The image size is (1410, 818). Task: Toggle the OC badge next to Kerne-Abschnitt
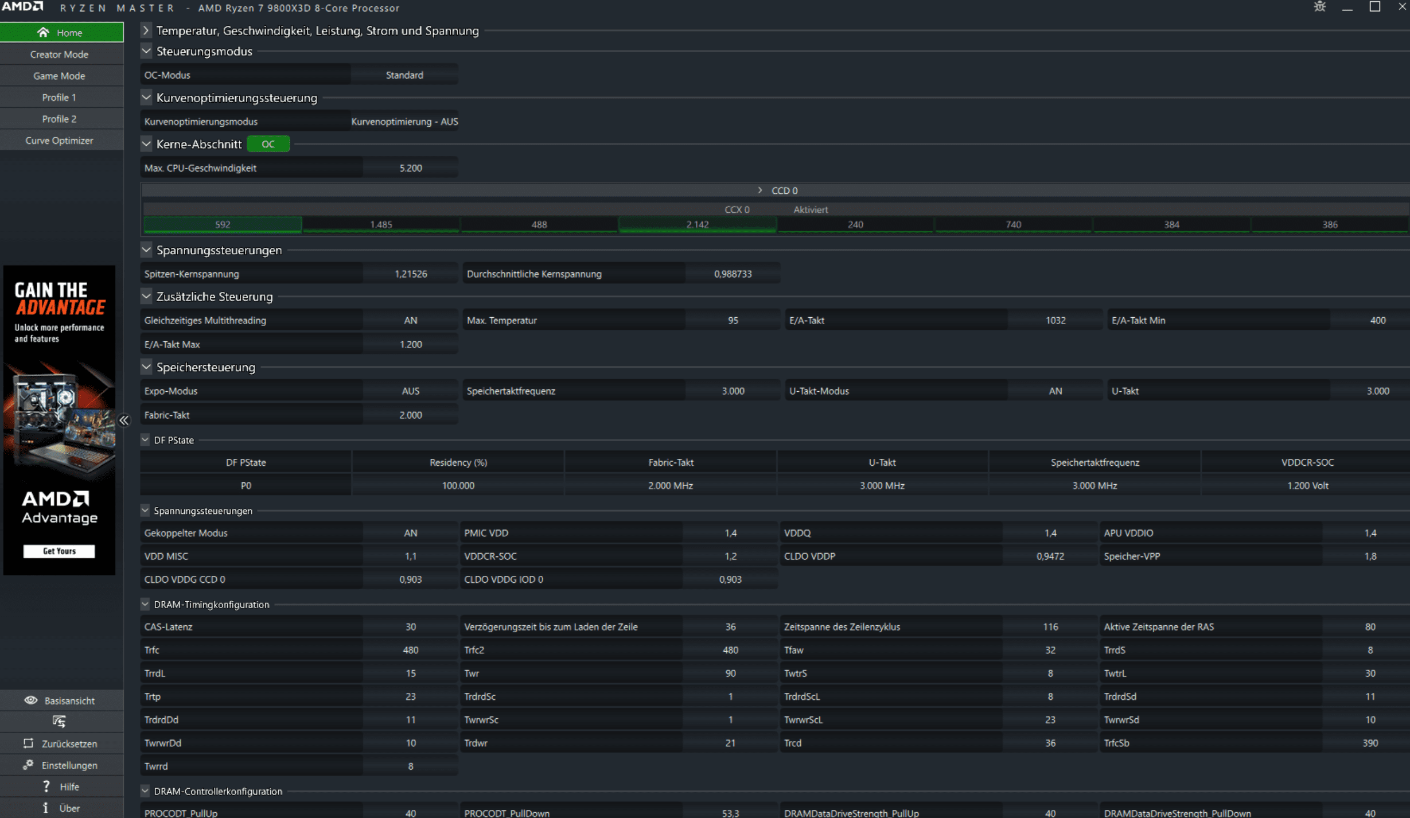[x=268, y=144]
